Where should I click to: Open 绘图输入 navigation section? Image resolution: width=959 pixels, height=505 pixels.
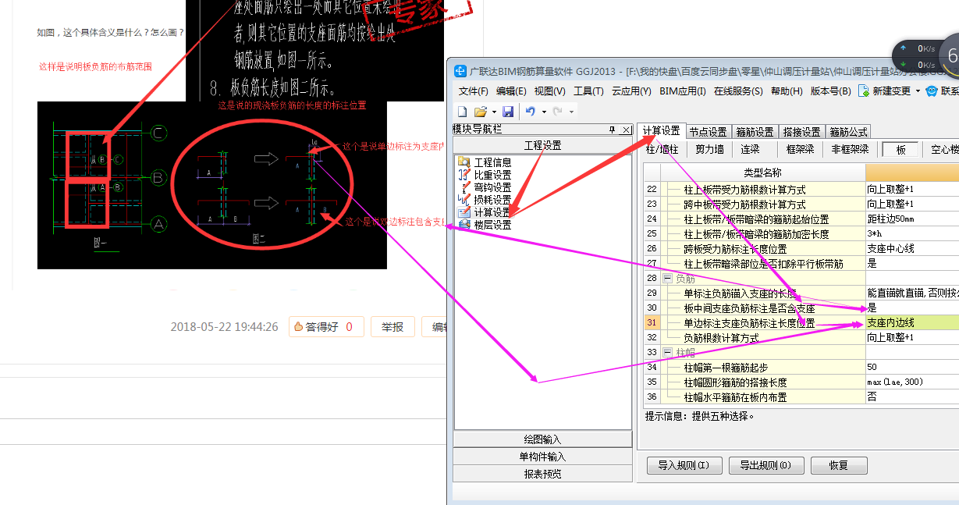(x=542, y=439)
